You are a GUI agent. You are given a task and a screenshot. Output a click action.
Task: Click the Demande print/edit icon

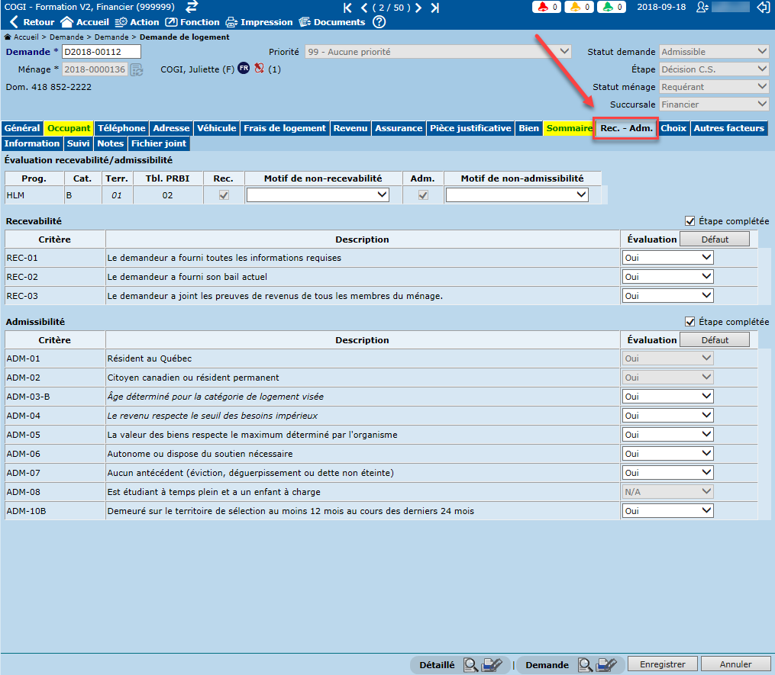point(607,665)
